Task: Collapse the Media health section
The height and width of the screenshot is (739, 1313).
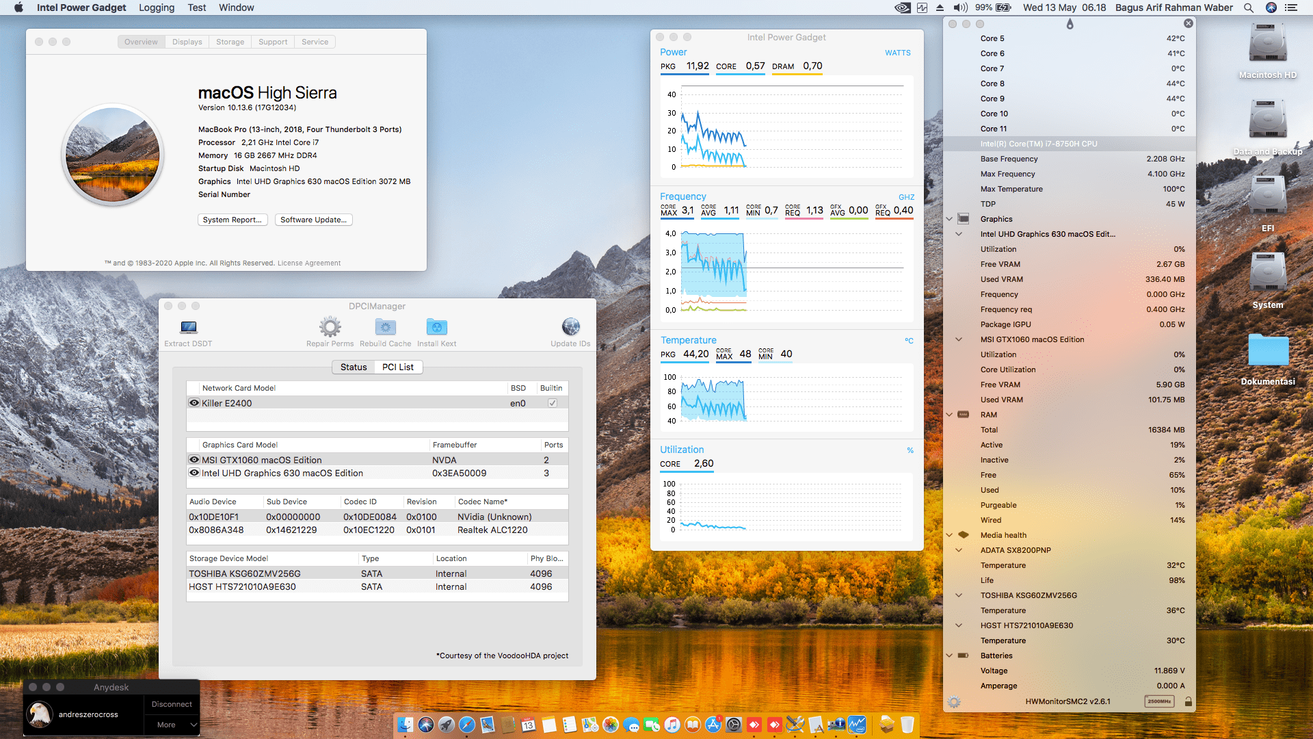Action: [x=949, y=535]
